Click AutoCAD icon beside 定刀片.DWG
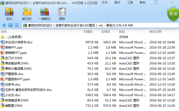This screenshot has width=179, height=111. tap(2, 58)
